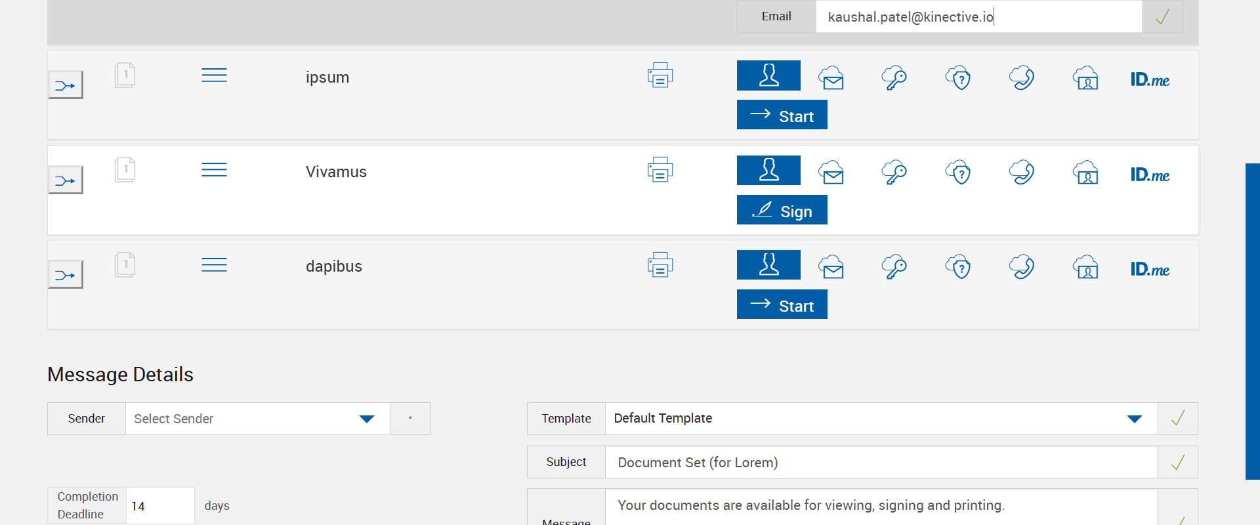Image resolution: width=1260 pixels, height=525 pixels.
Task: Choose password key authentication for Vivamus
Action: click(894, 173)
